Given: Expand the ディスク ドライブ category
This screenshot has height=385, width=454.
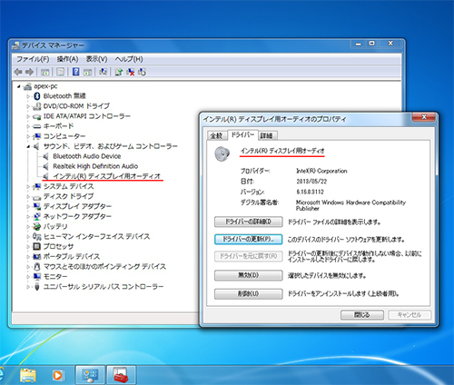Looking at the screenshot, I should coord(28,197).
